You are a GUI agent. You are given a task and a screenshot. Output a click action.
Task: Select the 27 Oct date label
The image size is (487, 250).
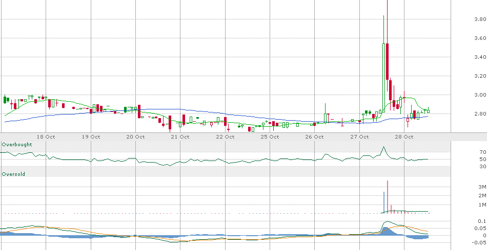click(x=360, y=137)
